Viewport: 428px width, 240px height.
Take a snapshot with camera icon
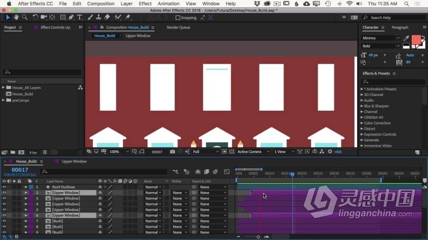tap(172, 152)
